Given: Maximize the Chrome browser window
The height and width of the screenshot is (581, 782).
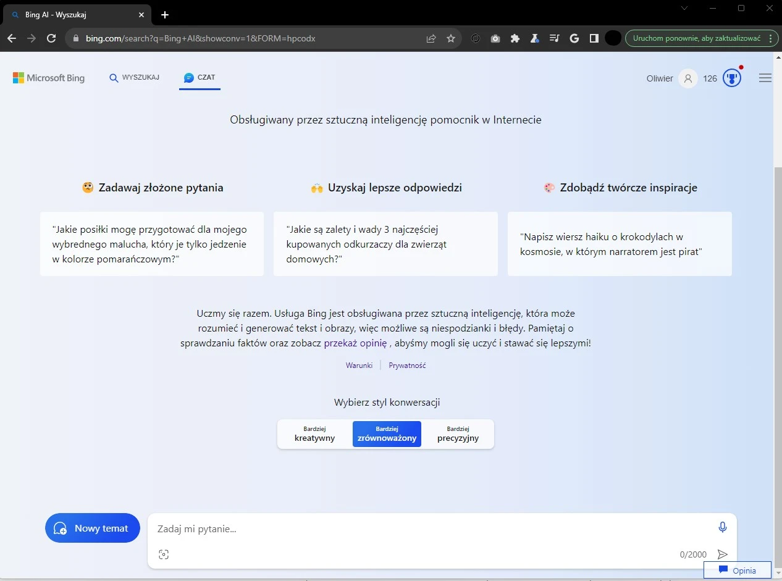Looking at the screenshot, I should (741, 8).
